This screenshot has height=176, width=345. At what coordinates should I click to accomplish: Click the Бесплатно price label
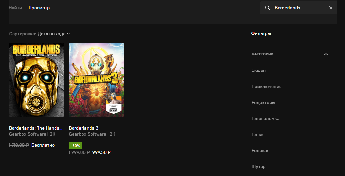click(x=43, y=145)
